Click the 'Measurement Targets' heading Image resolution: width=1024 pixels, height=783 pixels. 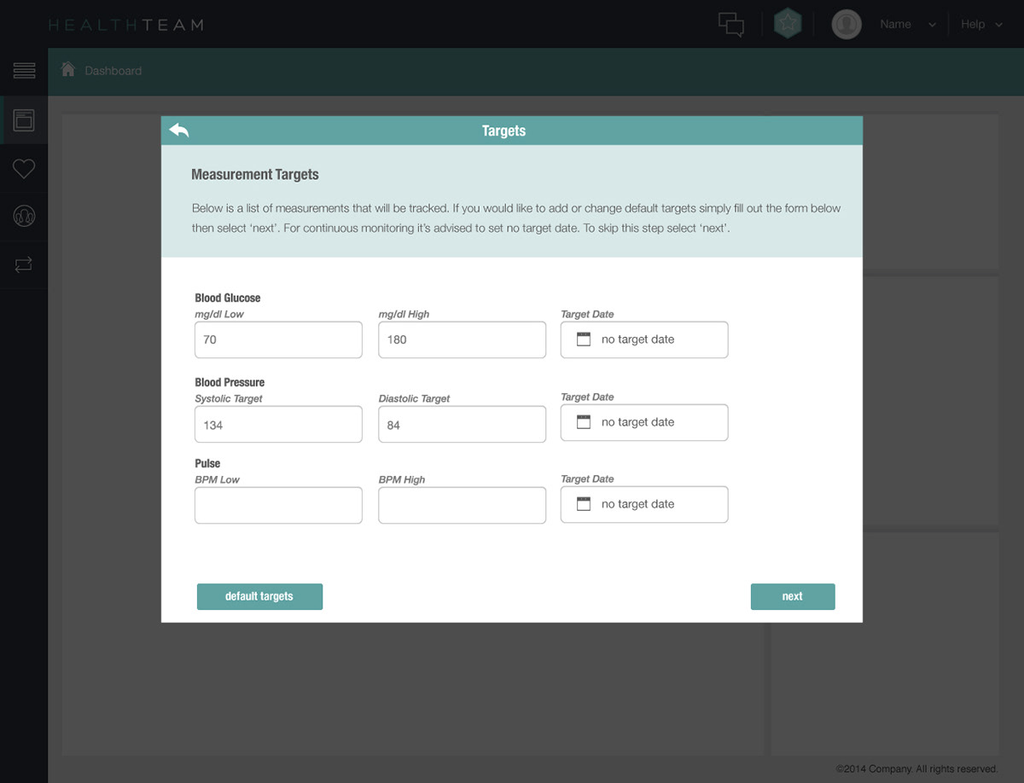(255, 175)
